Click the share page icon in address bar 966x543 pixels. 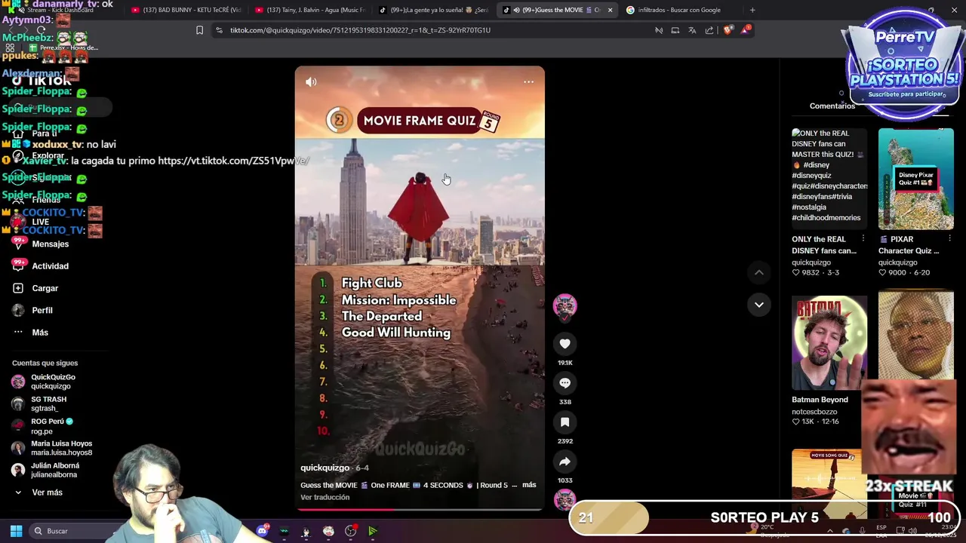709,30
